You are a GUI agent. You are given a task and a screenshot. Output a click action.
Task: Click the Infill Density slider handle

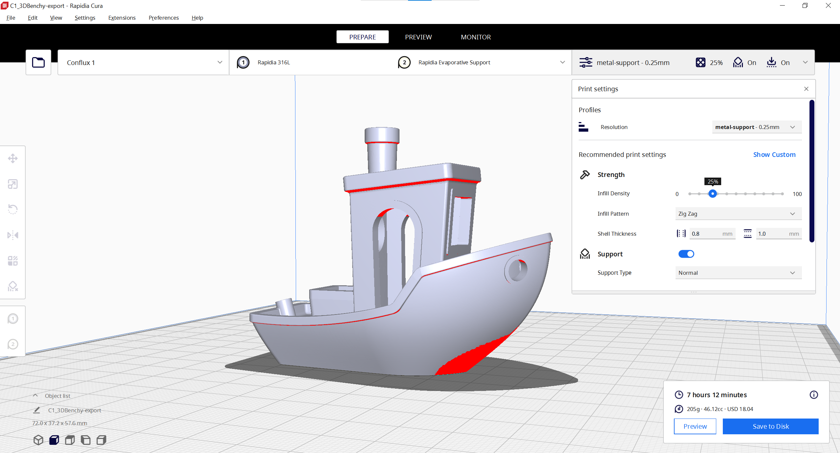click(712, 194)
